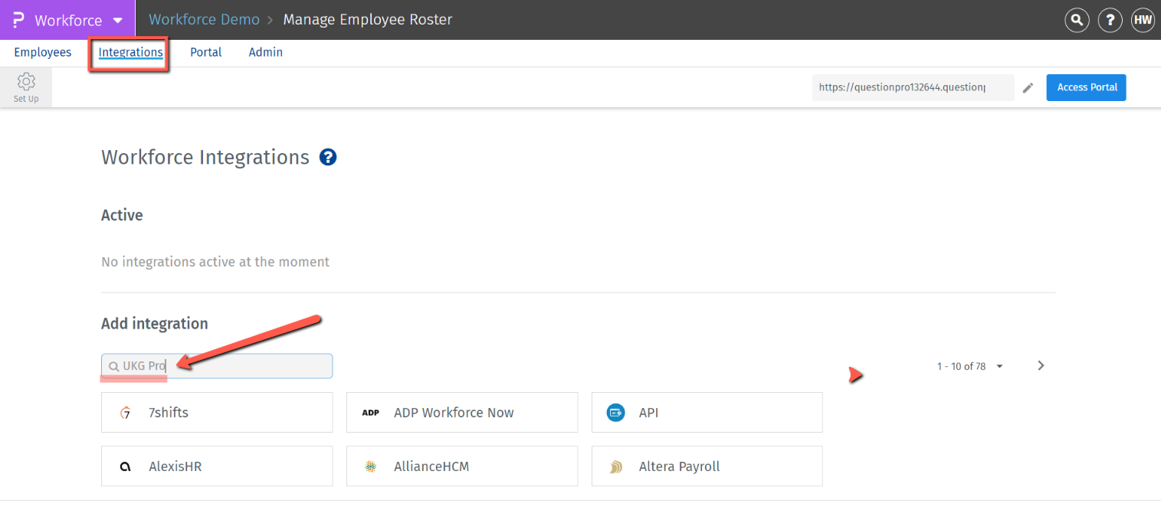The height and width of the screenshot is (510, 1161).
Task: Choose the ADP Workforce Now integration
Action: point(462,413)
